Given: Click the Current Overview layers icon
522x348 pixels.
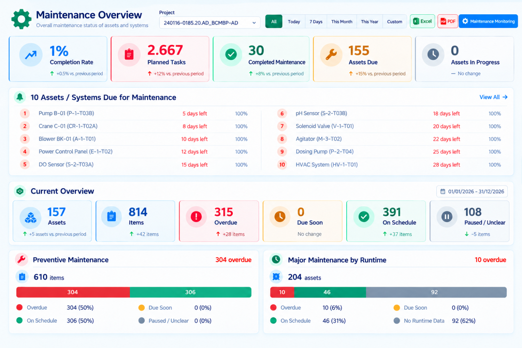Looking at the screenshot, I should pos(20,191).
